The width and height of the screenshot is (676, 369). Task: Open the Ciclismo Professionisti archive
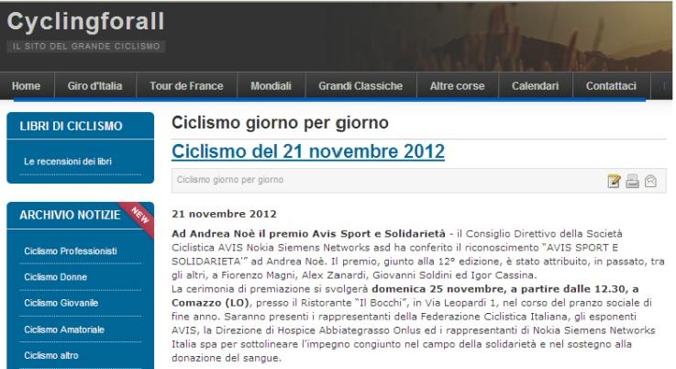71,252
